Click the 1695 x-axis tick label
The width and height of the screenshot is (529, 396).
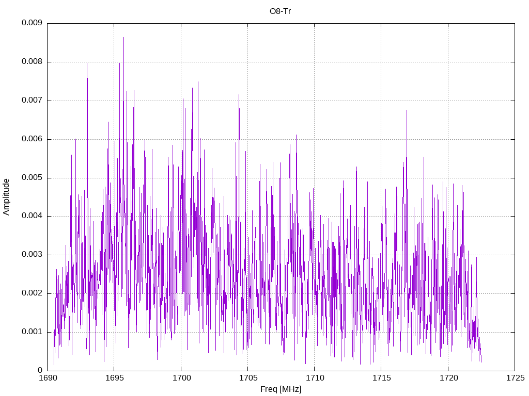114,378
